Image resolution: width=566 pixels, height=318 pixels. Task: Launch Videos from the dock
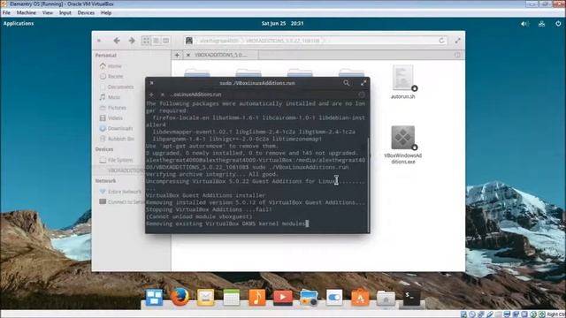point(283,298)
